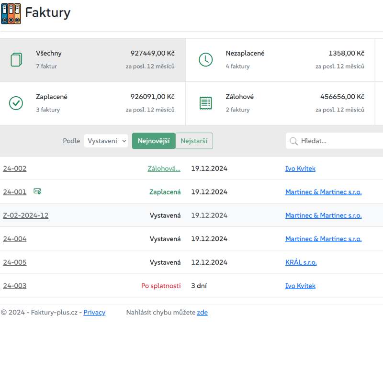This screenshot has height=383, width=383.
Task: Open overdue invoice 24-003
Action: click(15, 286)
